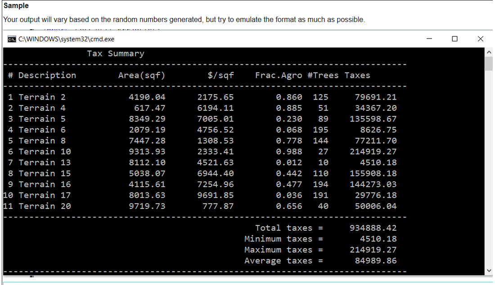Click taxes value 77211.70
Viewport: 495px width, 285px height.
pyautogui.click(x=376, y=141)
